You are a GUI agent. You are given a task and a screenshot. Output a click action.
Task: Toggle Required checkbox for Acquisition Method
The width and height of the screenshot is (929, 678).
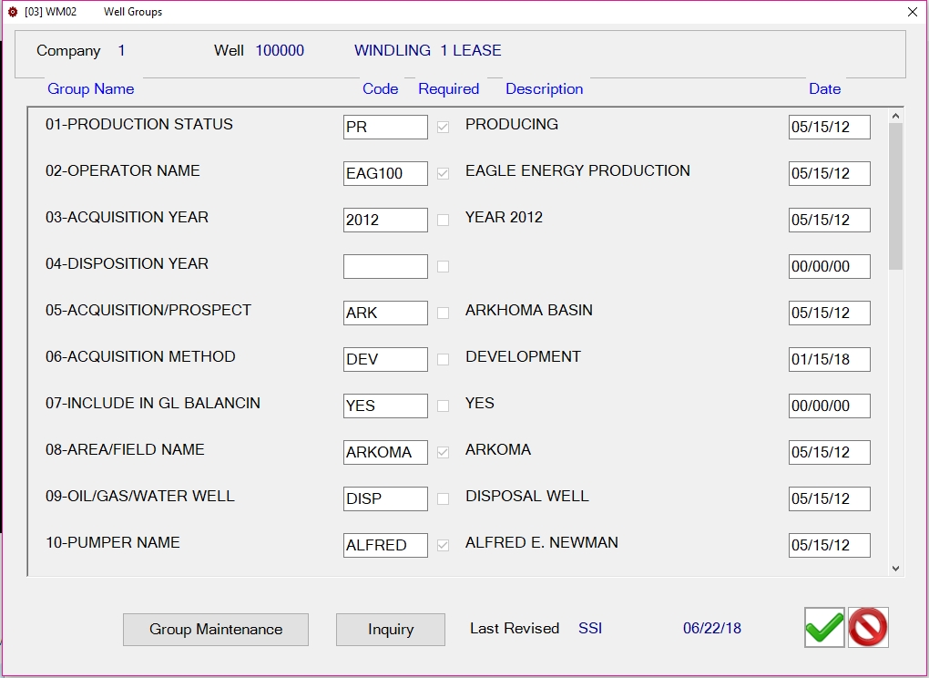pyautogui.click(x=443, y=360)
